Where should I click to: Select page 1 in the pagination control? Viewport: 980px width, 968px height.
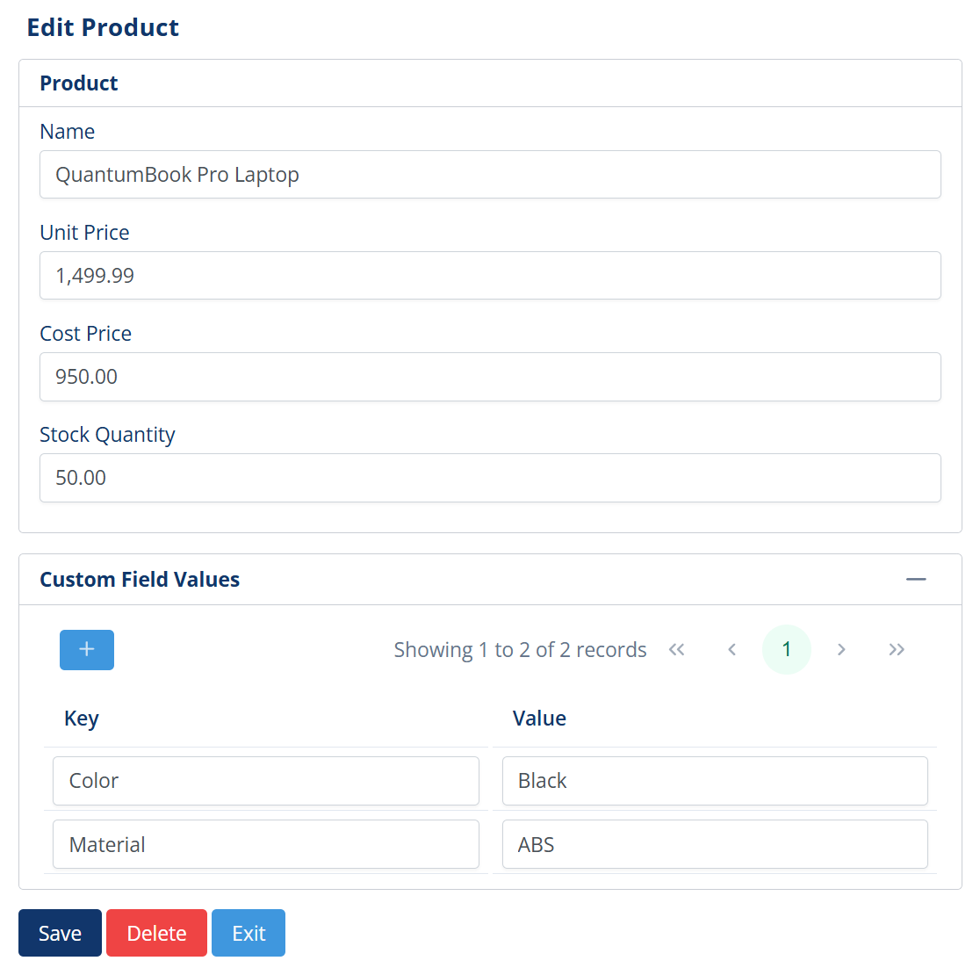pos(786,649)
